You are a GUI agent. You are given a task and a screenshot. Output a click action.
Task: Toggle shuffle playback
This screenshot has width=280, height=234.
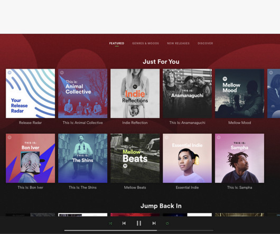(110, 223)
